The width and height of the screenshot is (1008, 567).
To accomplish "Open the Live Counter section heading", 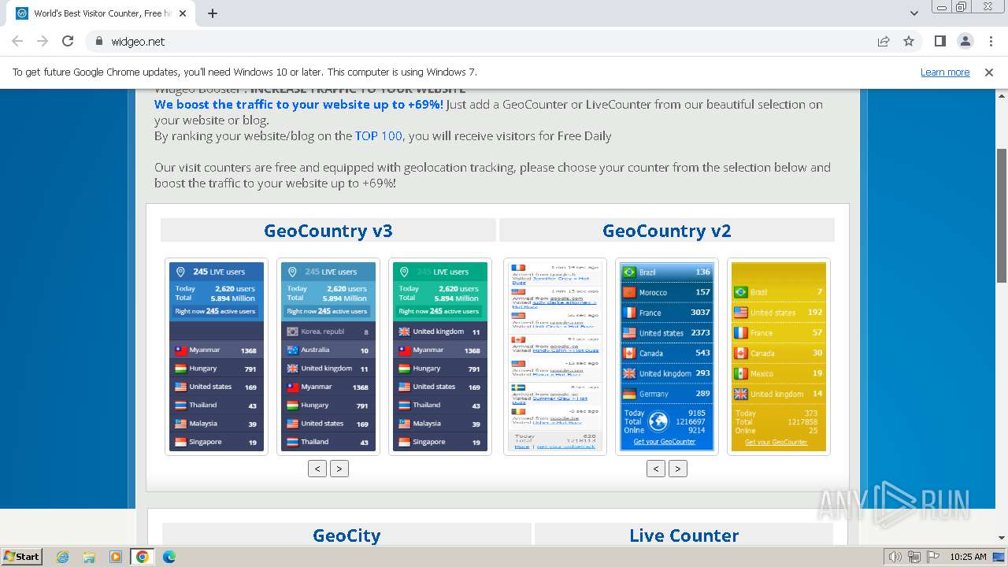I will coord(684,535).
